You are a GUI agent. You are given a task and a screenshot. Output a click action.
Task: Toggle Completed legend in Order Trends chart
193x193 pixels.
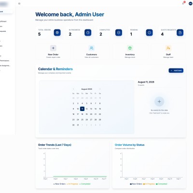[x=85, y=184]
